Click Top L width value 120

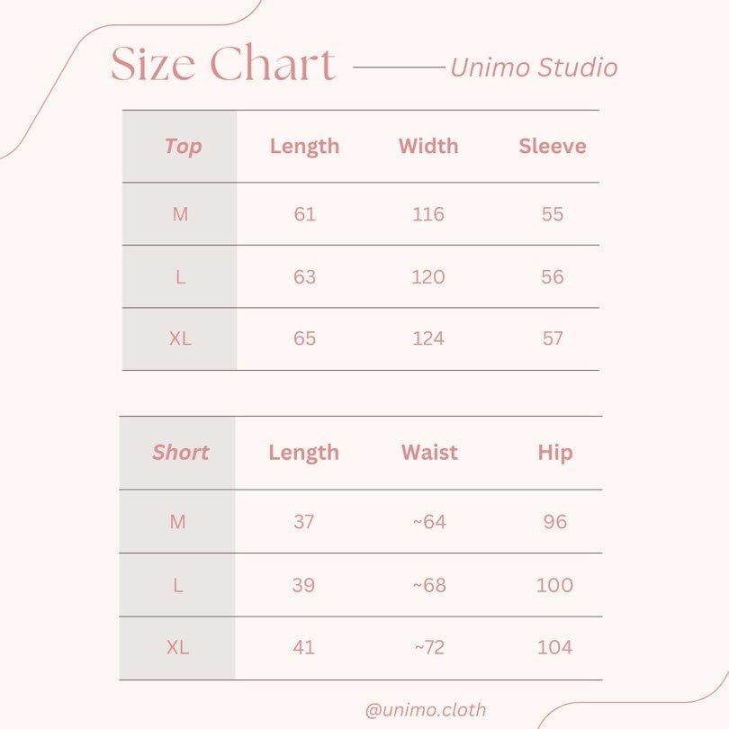coord(428,277)
